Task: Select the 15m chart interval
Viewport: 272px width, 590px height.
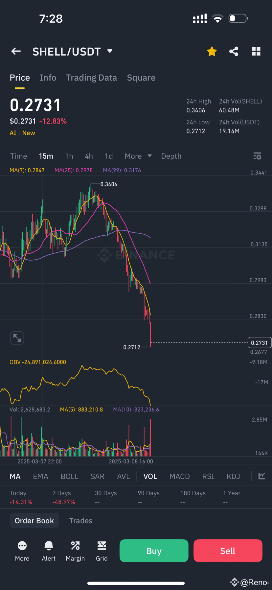Action: [46, 156]
